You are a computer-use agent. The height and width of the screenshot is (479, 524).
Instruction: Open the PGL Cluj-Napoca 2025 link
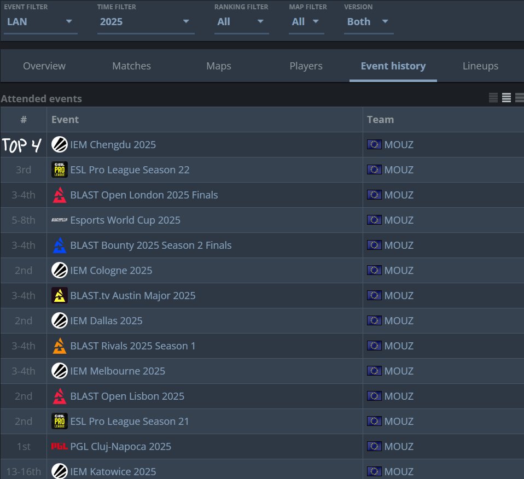click(121, 446)
